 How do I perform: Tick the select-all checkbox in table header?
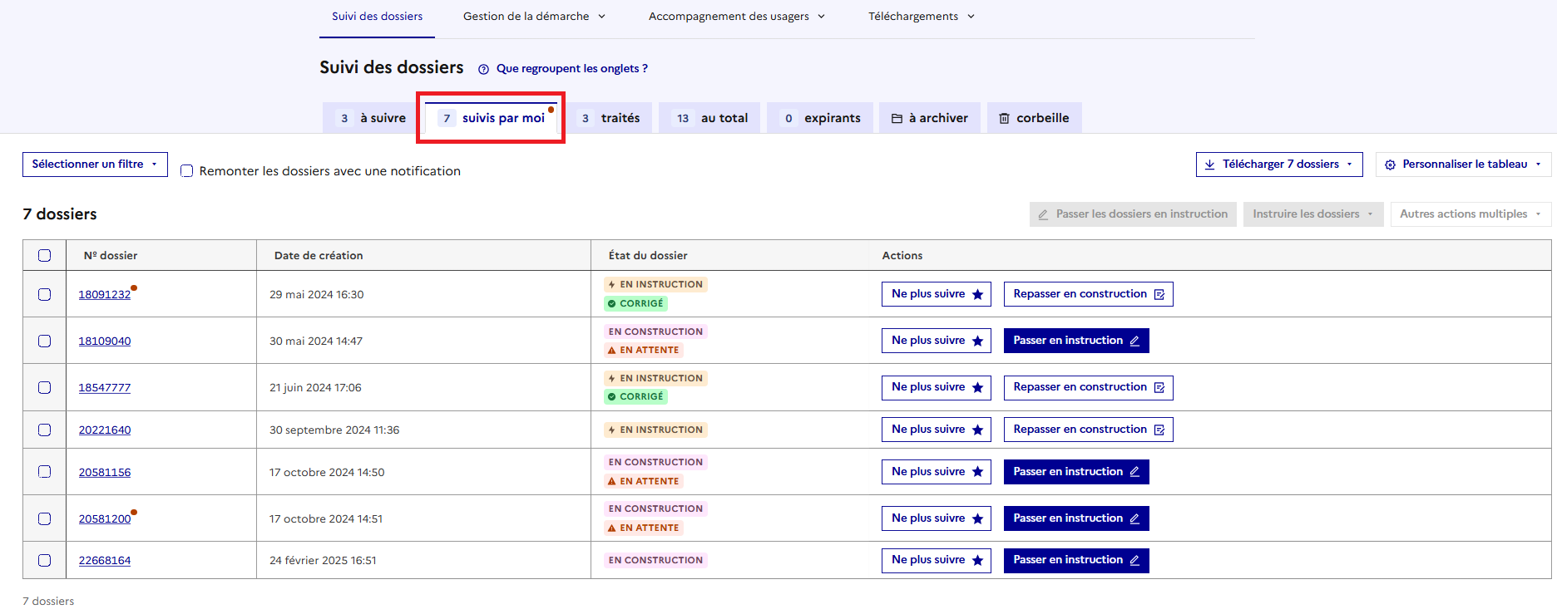coord(45,256)
